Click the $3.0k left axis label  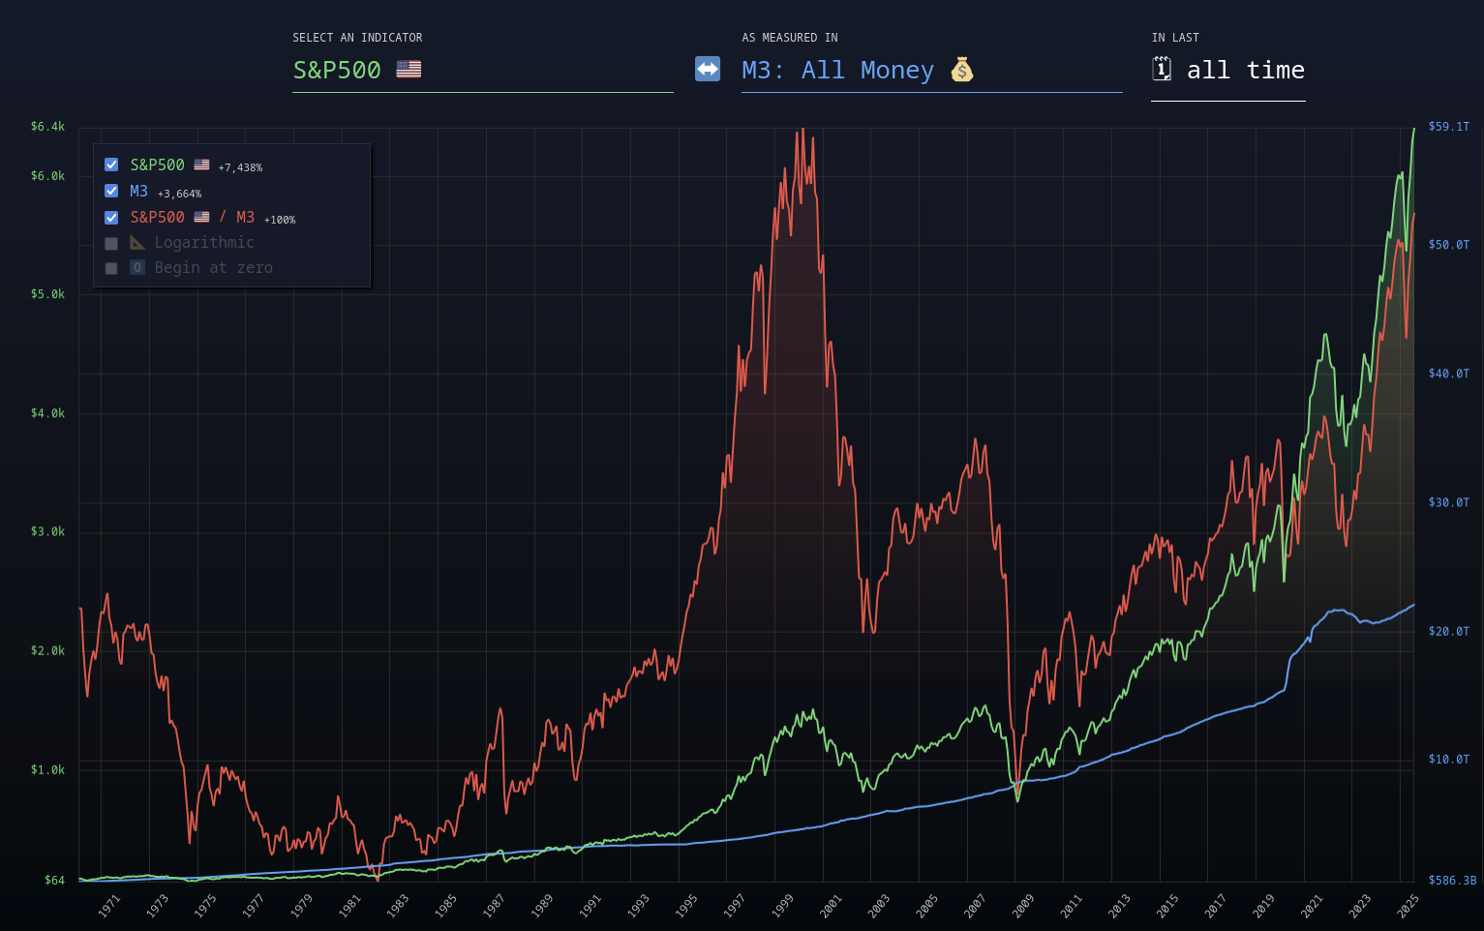47,532
